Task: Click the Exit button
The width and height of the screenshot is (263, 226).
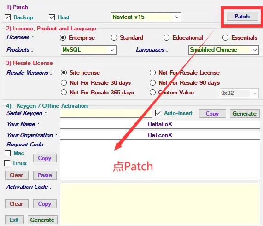Action: click(x=14, y=220)
